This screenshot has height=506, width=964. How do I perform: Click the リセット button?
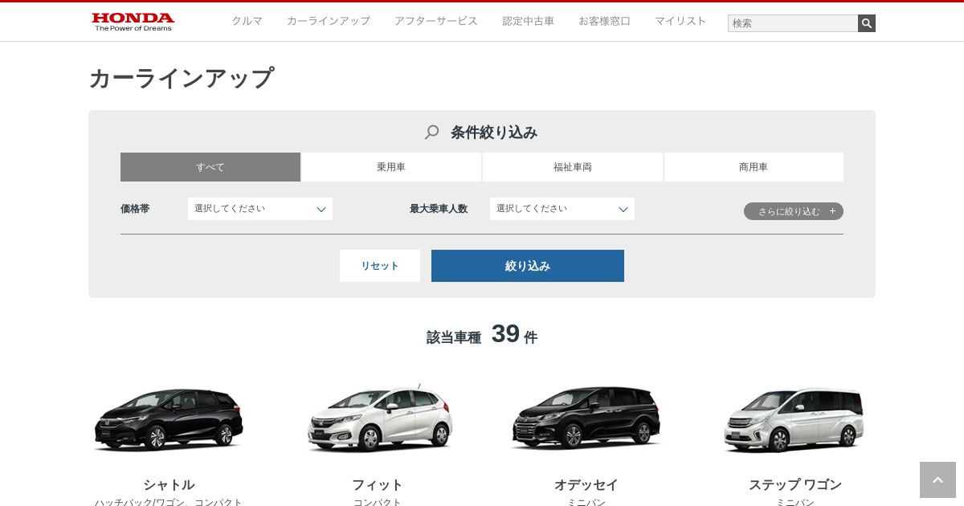(x=380, y=266)
